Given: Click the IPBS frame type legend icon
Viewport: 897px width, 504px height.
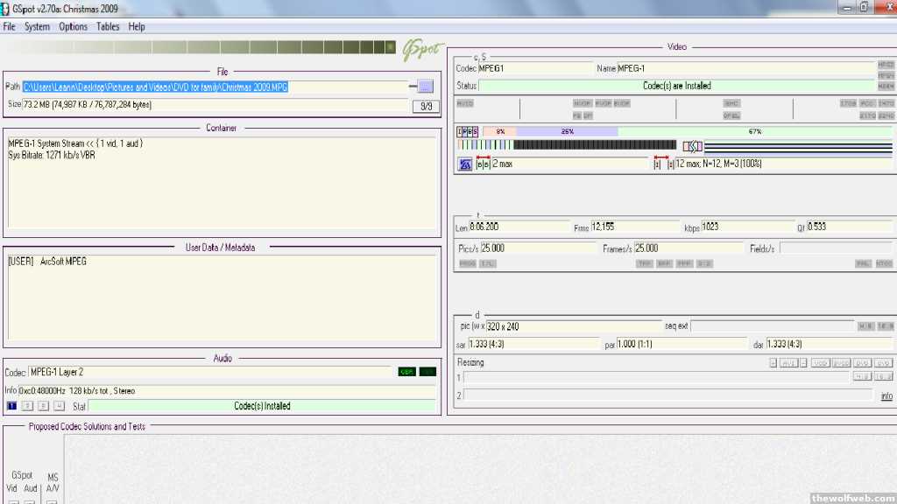Looking at the screenshot, I should click(468, 131).
